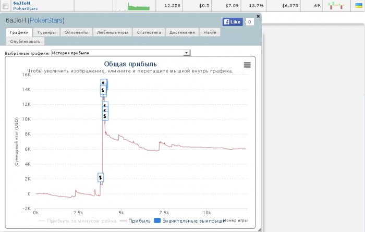Toggle Значительные выигрыши legend series

(x=190, y=221)
